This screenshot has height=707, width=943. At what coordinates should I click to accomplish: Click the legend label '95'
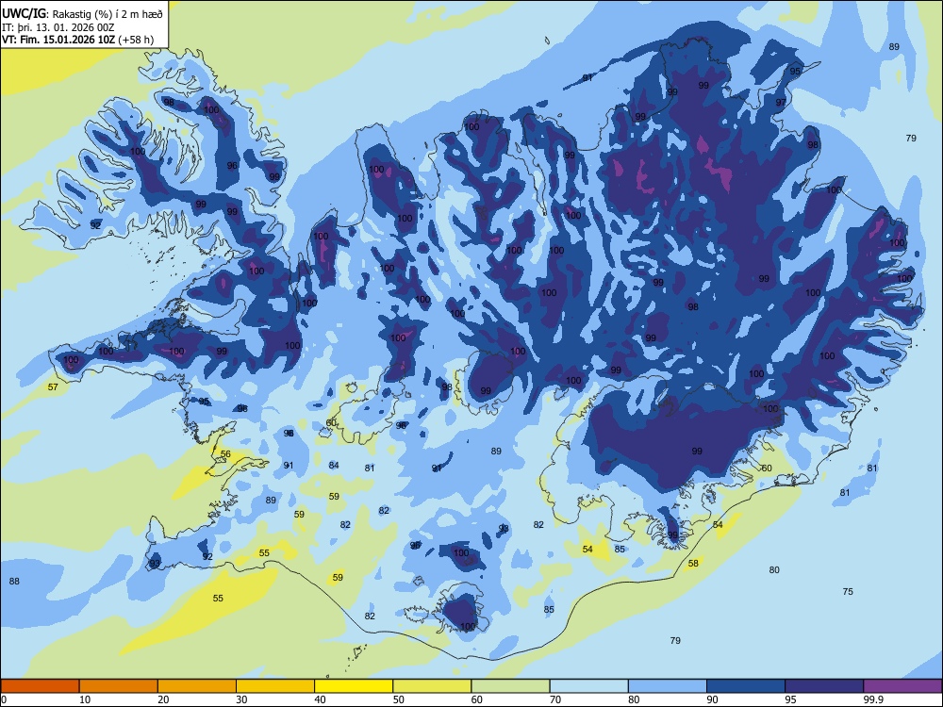click(x=790, y=699)
